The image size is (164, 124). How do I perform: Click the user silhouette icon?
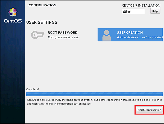coord(106,35)
